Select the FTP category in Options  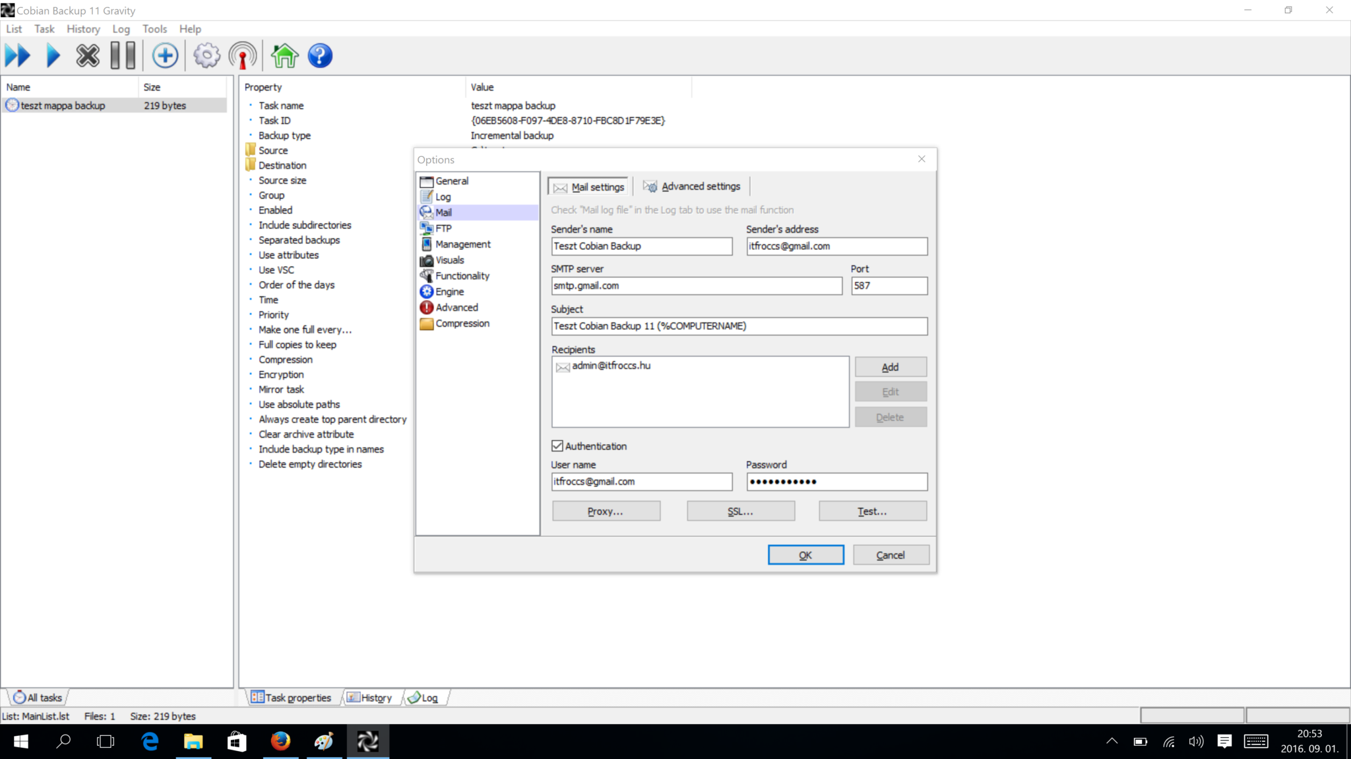pos(443,228)
